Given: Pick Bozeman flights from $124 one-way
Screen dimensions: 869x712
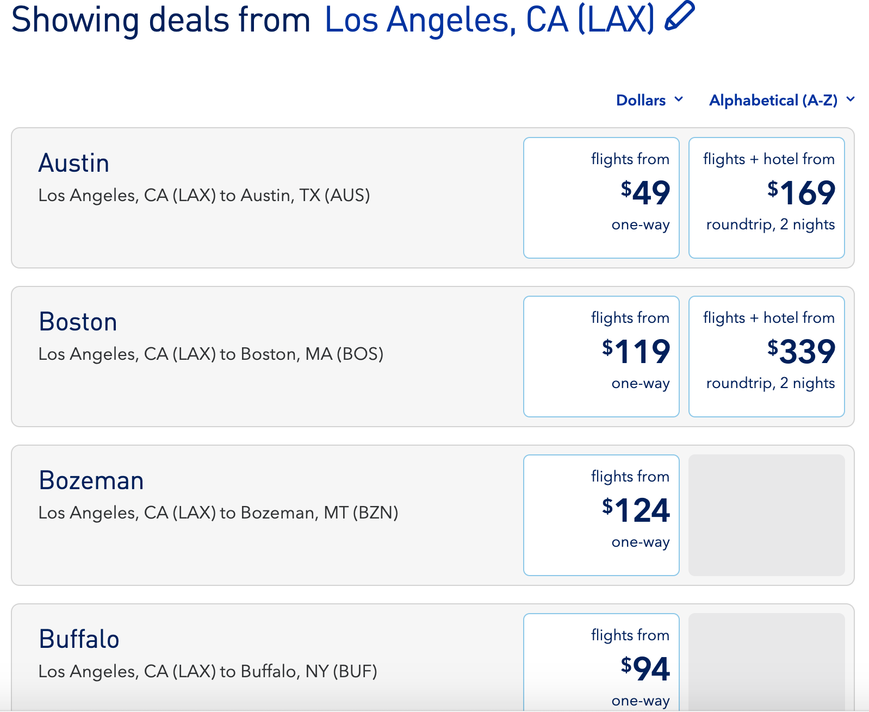Looking at the screenshot, I should click(601, 515).
